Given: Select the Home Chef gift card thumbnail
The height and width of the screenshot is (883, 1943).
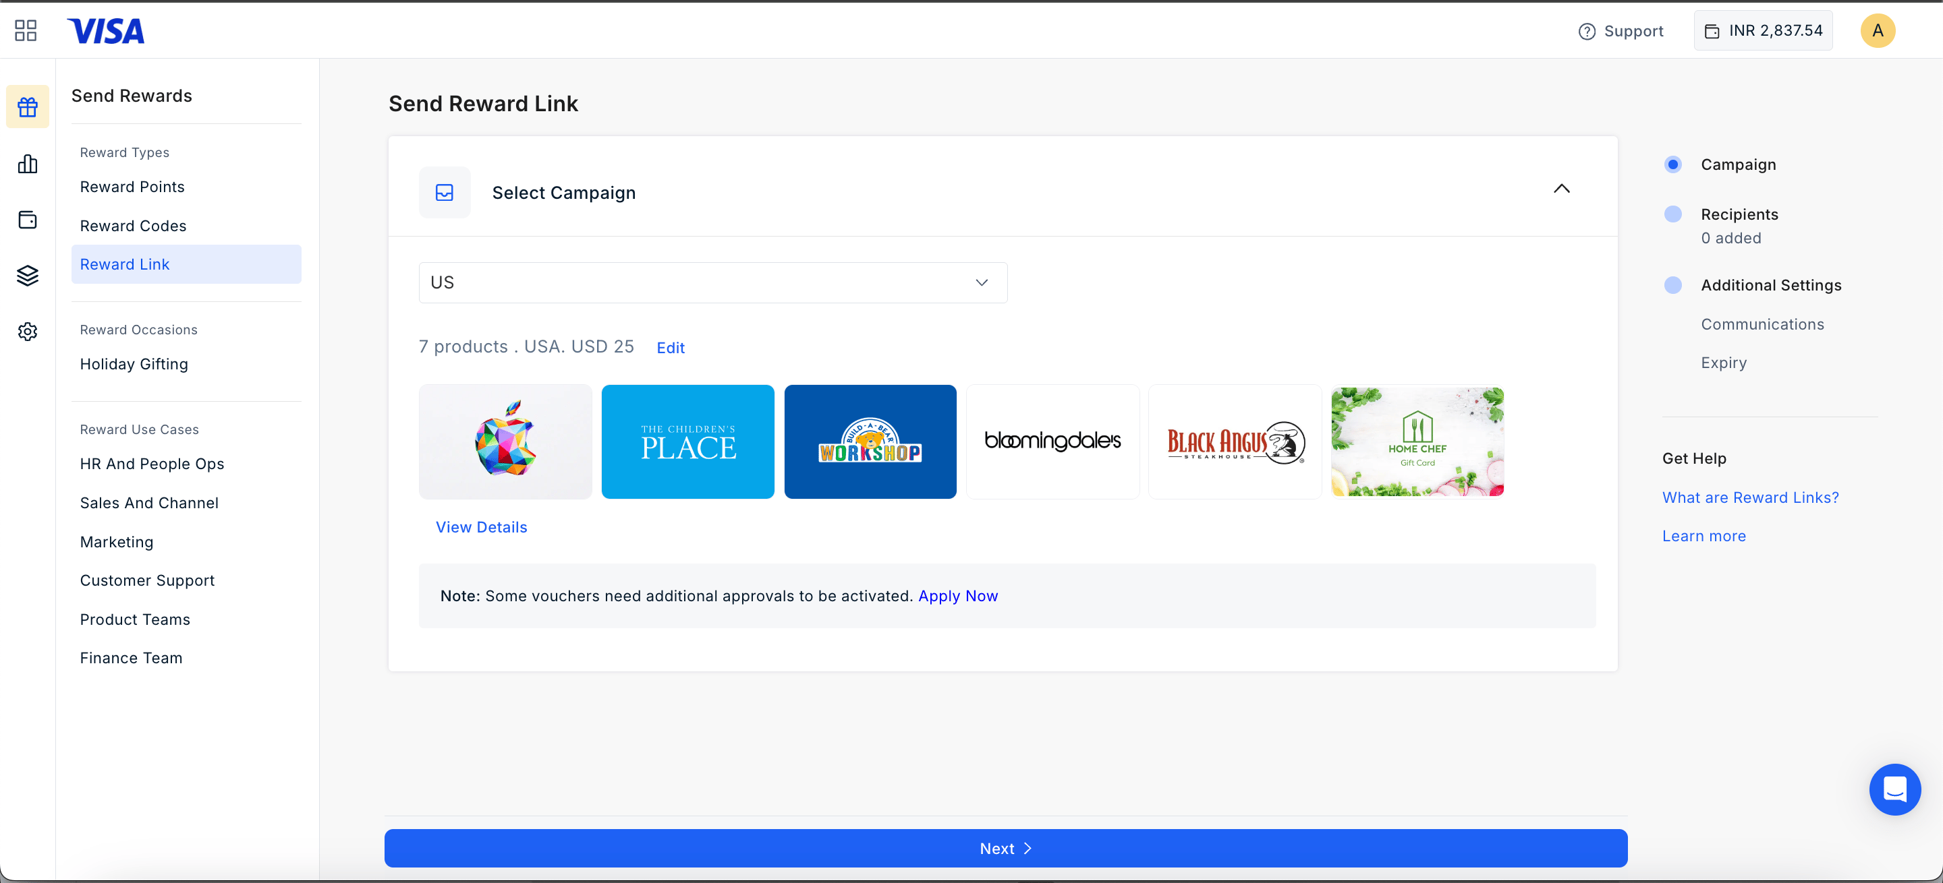Looking at the screenshot, I should pyautogui.click(x=1417, y=441).
